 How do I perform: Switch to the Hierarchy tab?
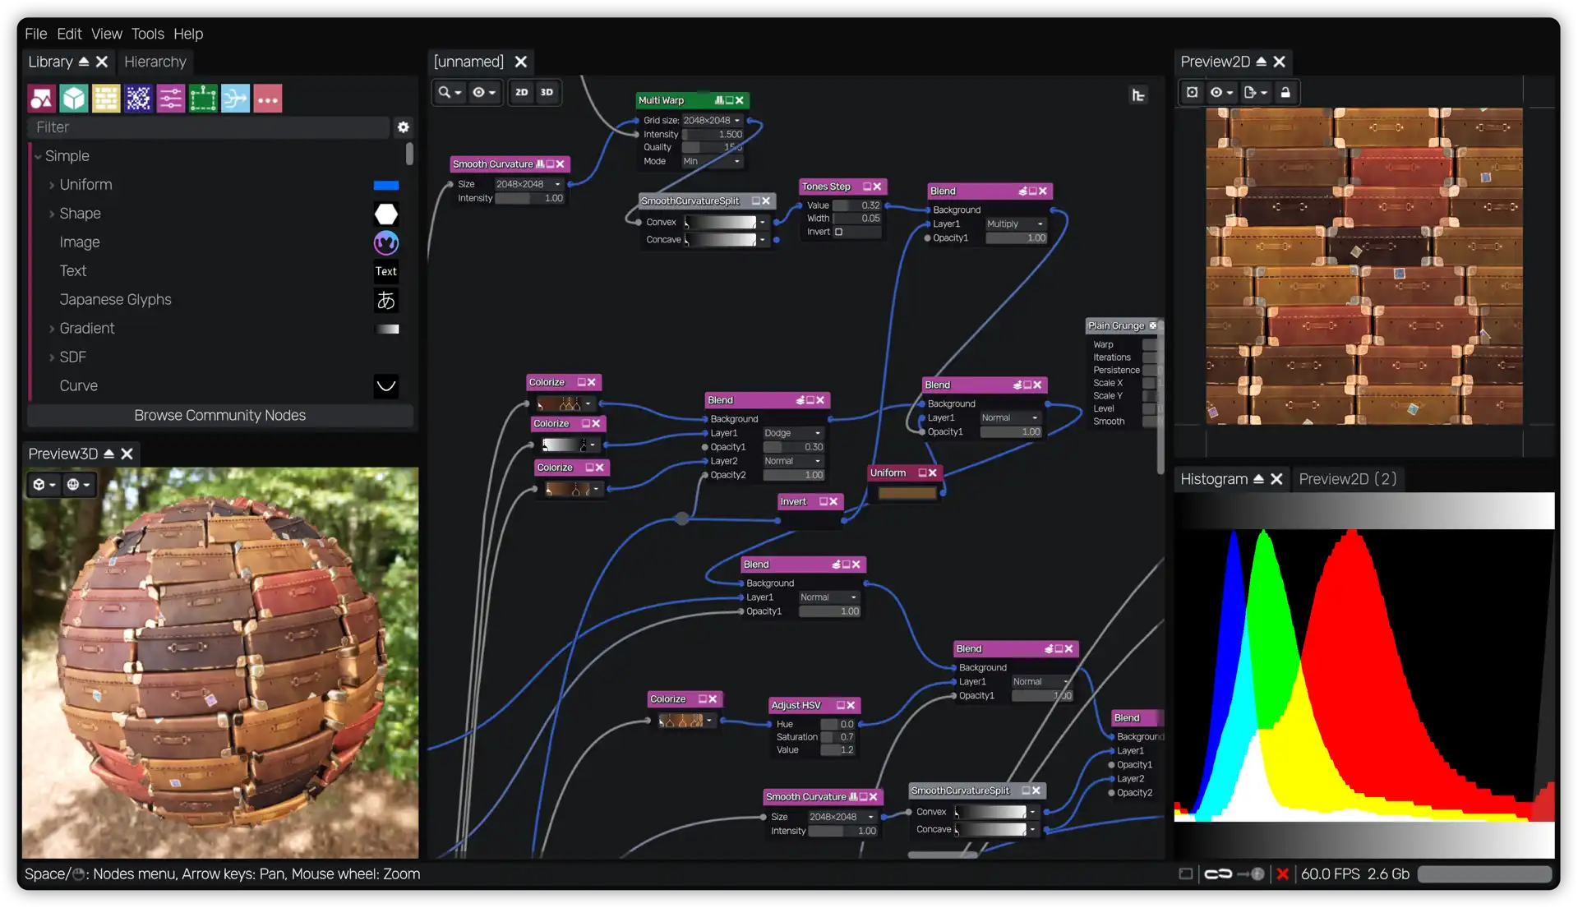155,62
